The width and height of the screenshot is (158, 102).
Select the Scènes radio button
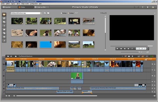[x=68, y=13]
